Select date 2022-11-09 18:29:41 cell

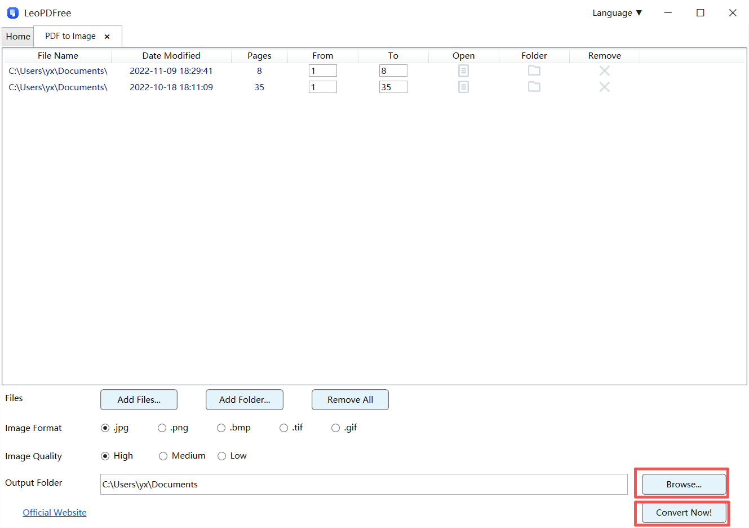(171, 71)
